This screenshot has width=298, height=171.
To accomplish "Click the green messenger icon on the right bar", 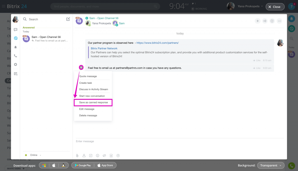I will pyautogui.click(x=292, y=29).
